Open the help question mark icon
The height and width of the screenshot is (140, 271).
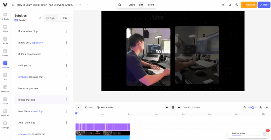click(237, 5)
